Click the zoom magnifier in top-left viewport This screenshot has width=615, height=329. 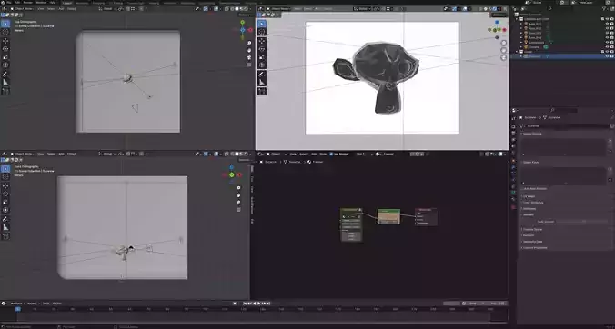(249, 44)
